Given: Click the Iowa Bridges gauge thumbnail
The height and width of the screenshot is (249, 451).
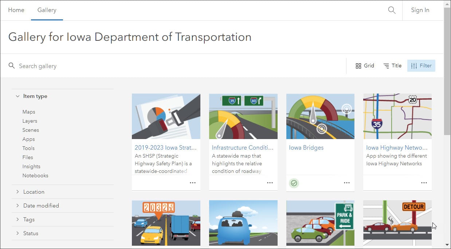Looking at the screenshot, I should click(x=320, y=116).
